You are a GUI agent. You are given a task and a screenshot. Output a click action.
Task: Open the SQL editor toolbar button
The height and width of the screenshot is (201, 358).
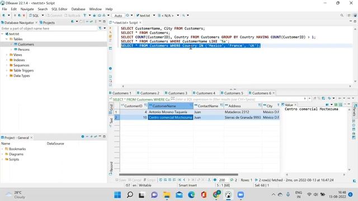point(34,16)
